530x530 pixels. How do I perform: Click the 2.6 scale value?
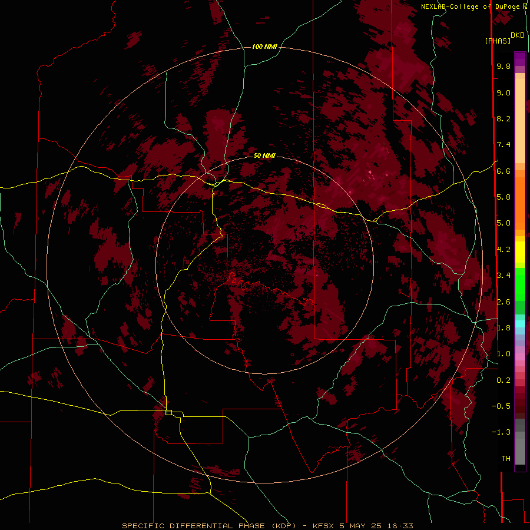[x=503, y=302]
